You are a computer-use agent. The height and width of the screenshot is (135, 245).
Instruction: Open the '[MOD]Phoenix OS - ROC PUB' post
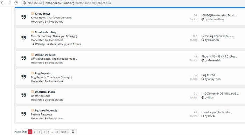pyautogui.click(x=220, y=93)
